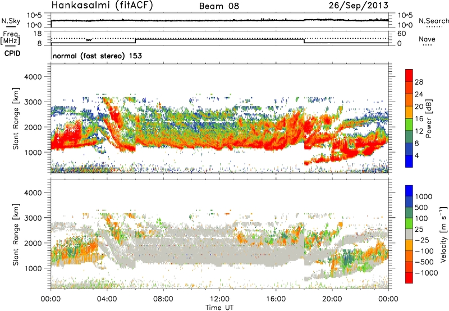The image size is (449, 311).
Task: Click the 24 dB power colorbar label
Action: click(x=419, y=94)
